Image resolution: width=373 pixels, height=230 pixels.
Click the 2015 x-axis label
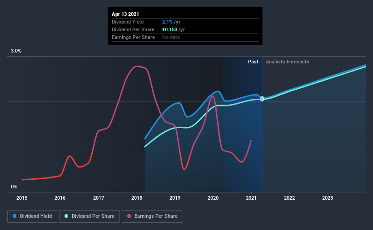point(22,198)
